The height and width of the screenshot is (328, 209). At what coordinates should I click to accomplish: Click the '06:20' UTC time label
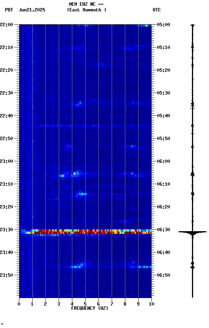[164, 207]
